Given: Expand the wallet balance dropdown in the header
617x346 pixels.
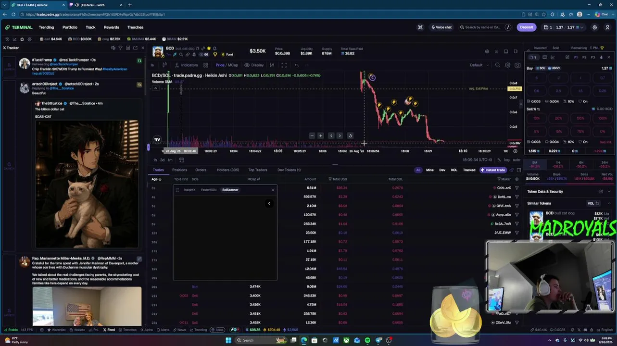Looking at the screenshot, I should 582,27.
